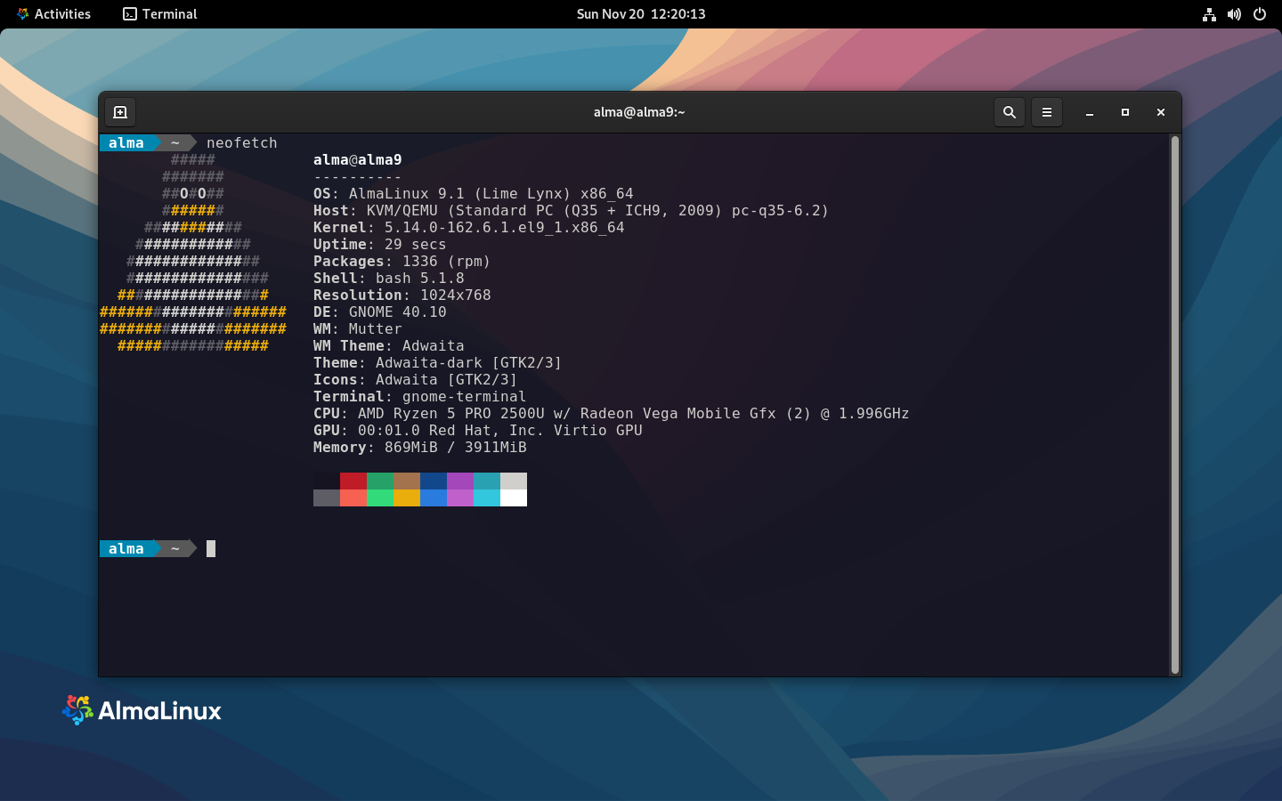Click the dark blue color block

tap(434, 481)
